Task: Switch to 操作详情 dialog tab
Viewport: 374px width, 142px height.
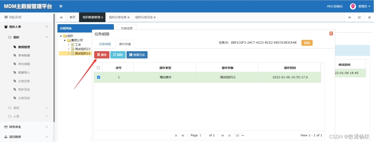Action: point(125,44)
